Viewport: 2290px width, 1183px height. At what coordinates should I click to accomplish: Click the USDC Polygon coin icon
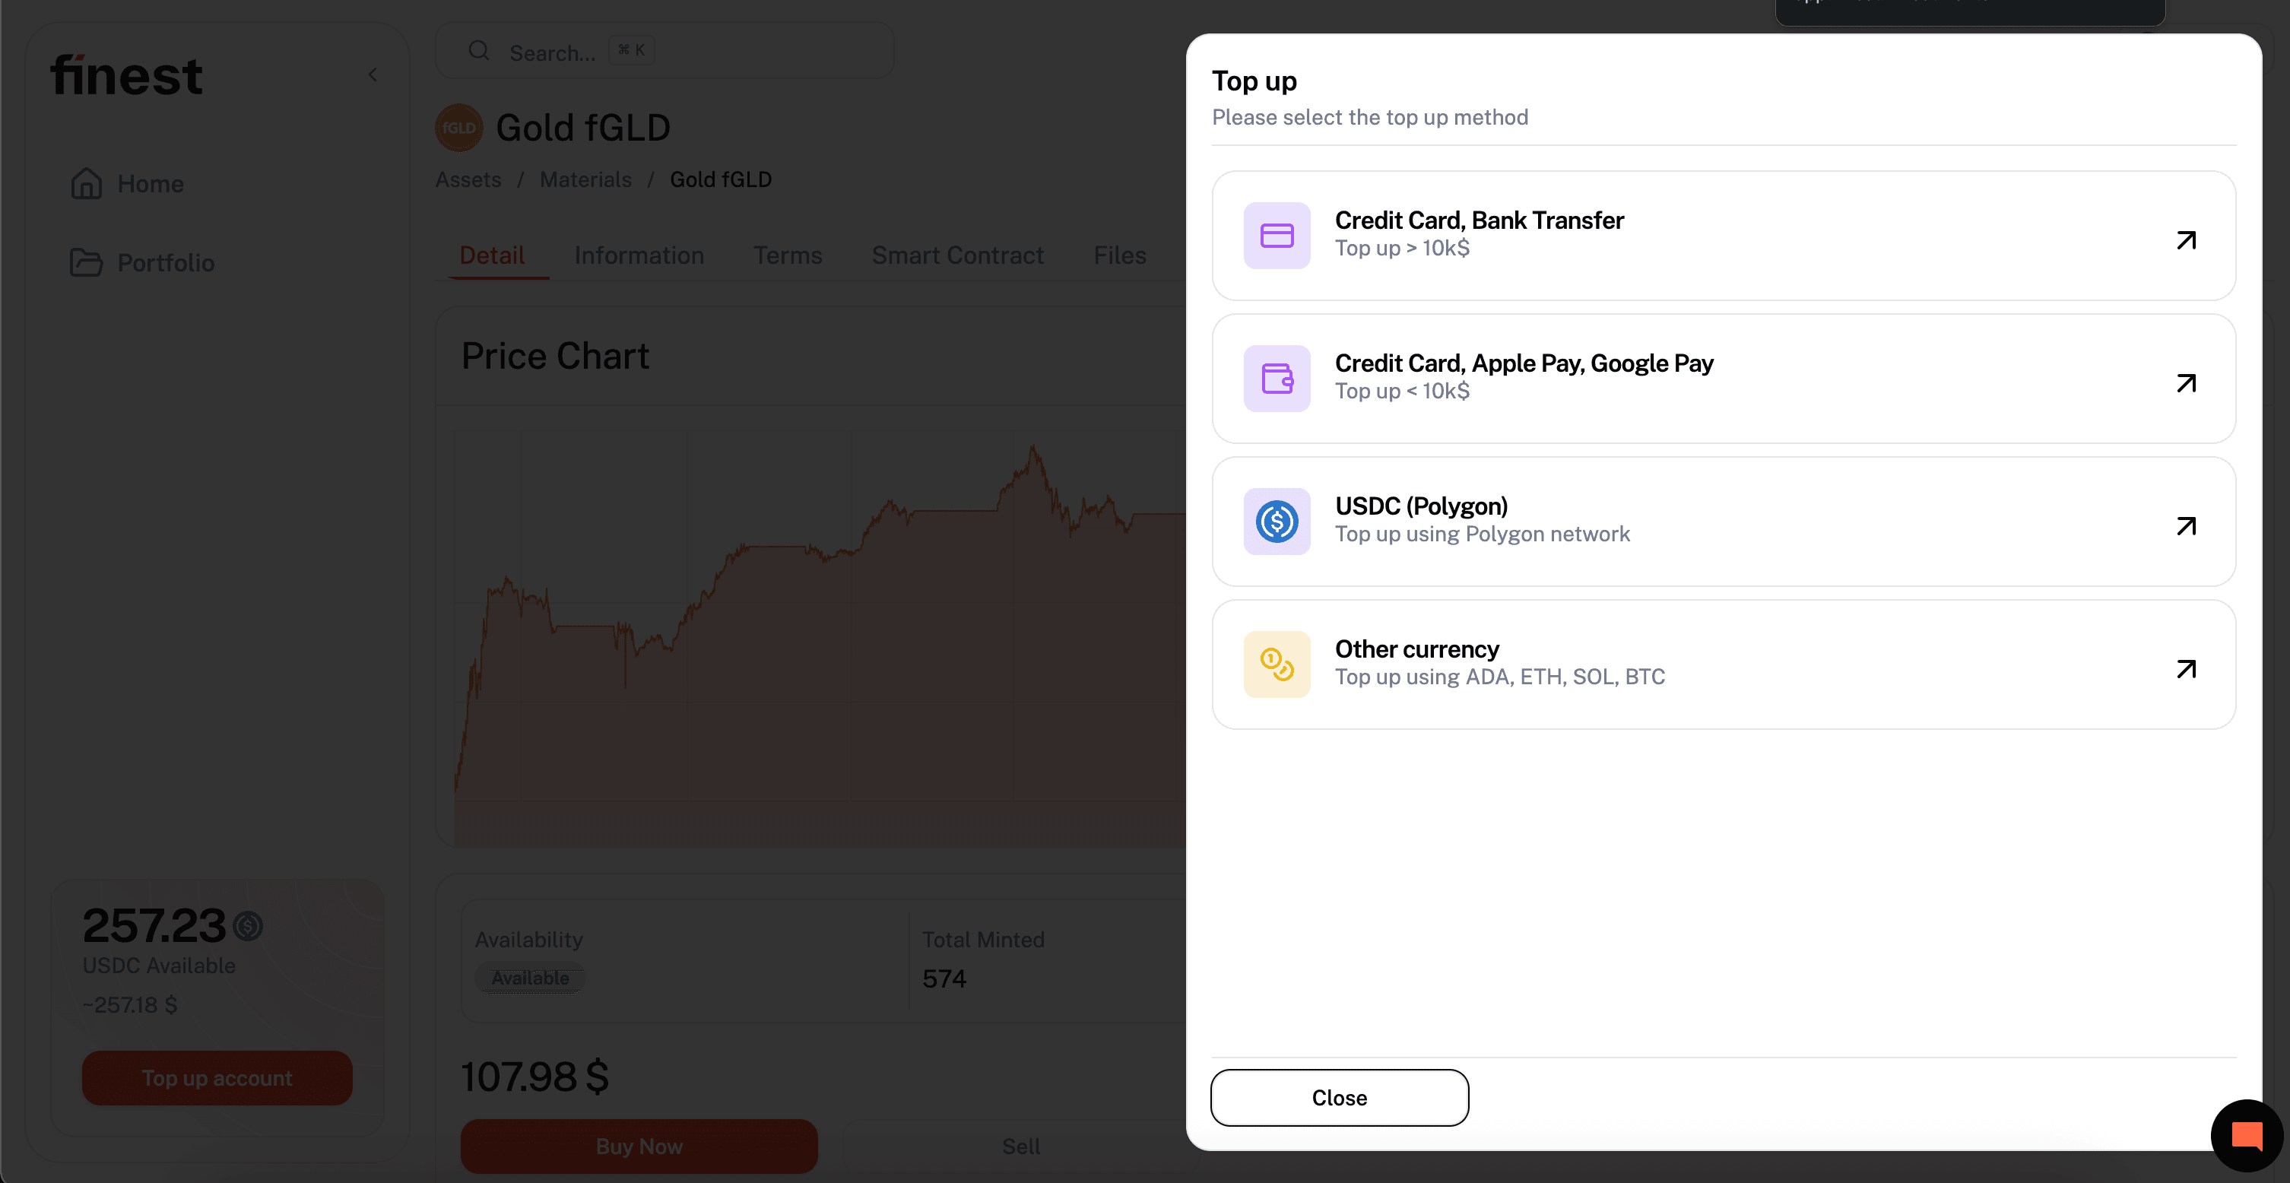[1277, 522]
